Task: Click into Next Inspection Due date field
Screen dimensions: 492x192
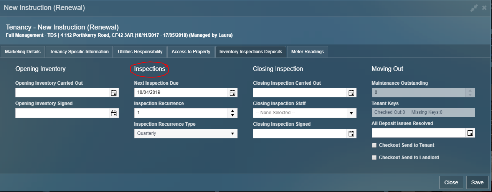Action: point(180,93)
